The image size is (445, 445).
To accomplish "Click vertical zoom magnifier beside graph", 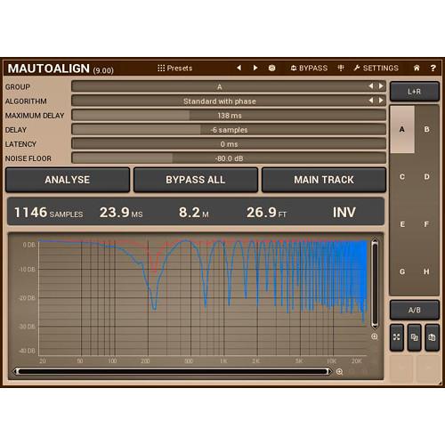I will point(375,336).
